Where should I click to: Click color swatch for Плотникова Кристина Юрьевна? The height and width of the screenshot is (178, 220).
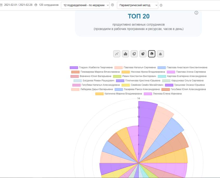120,81
